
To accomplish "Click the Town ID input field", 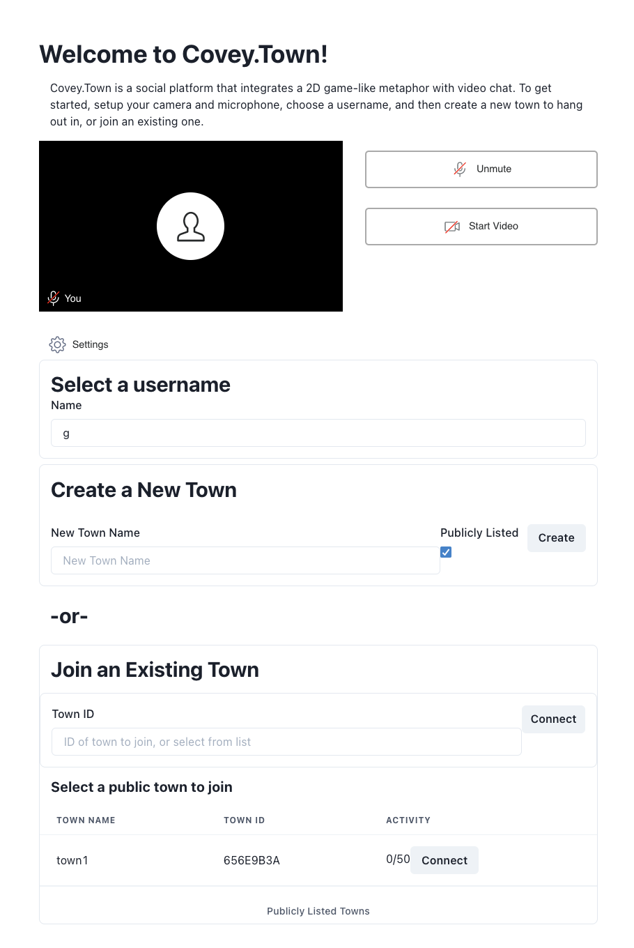I will 286,742.
